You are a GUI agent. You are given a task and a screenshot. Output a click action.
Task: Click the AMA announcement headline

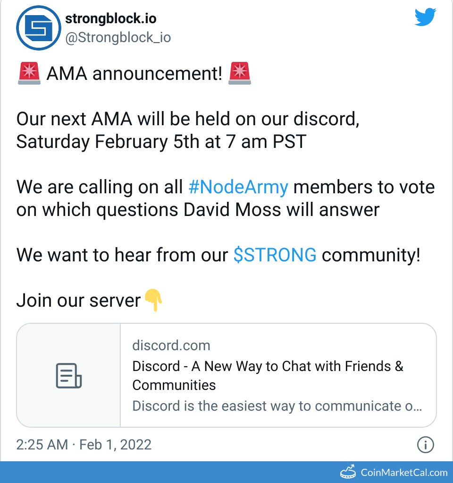coord(134,73)
